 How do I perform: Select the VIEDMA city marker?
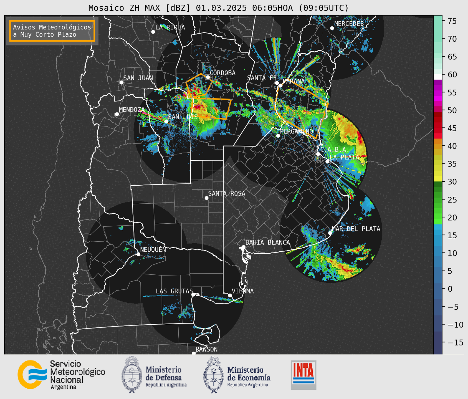tap(230, 295)
